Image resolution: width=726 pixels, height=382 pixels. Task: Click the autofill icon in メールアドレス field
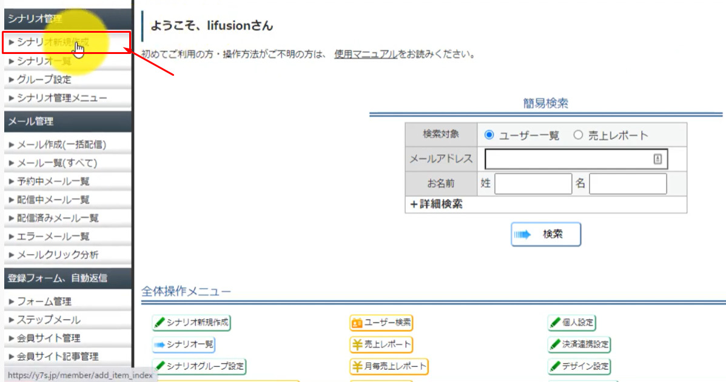coord(657,159)
